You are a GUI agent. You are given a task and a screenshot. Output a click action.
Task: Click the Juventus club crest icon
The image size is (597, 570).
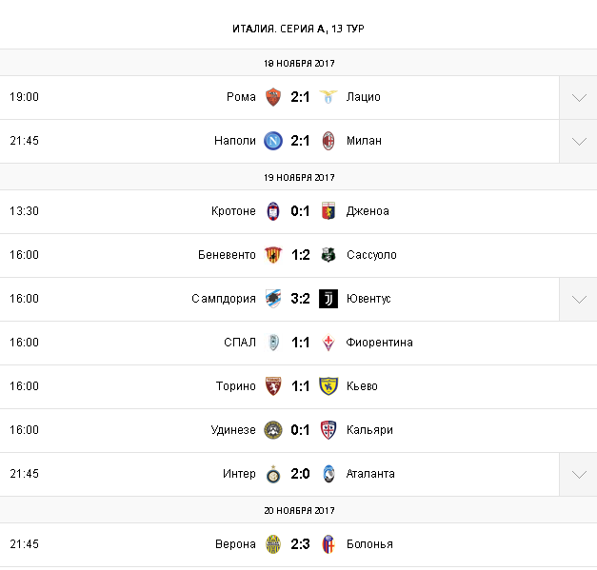[x=328, y=299]
